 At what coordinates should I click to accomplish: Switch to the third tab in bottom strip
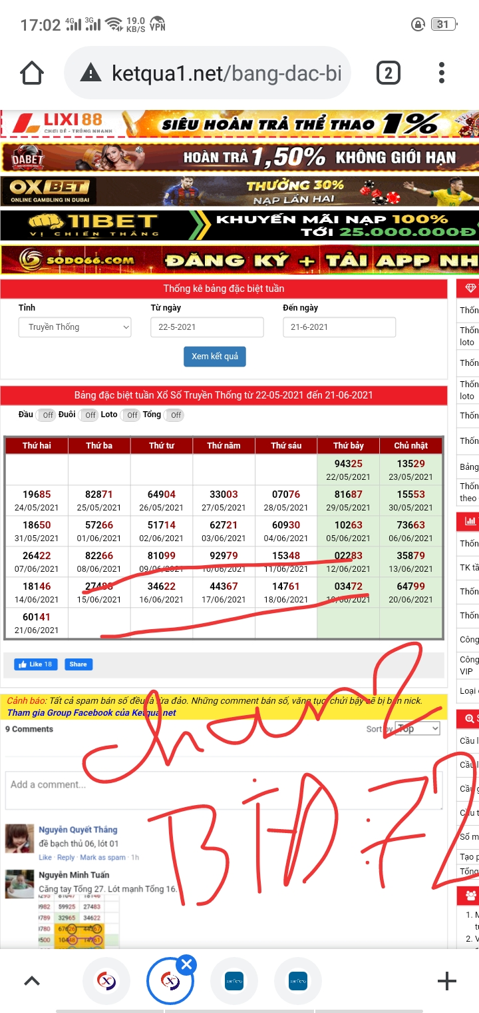234,981
